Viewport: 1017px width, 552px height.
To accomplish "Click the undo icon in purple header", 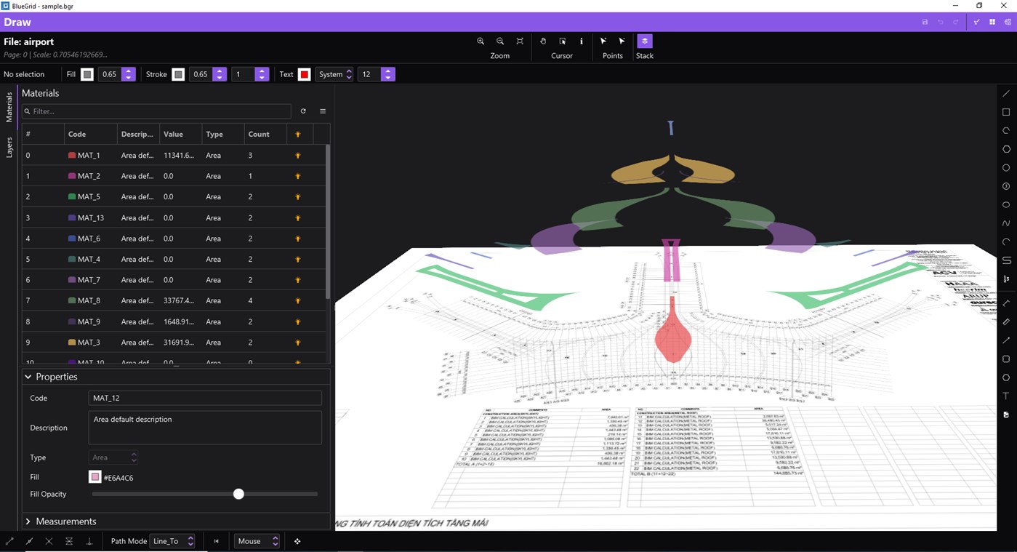I will (941, 23).
